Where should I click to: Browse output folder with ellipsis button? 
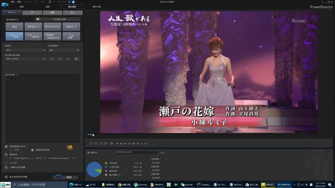(162, 153)
